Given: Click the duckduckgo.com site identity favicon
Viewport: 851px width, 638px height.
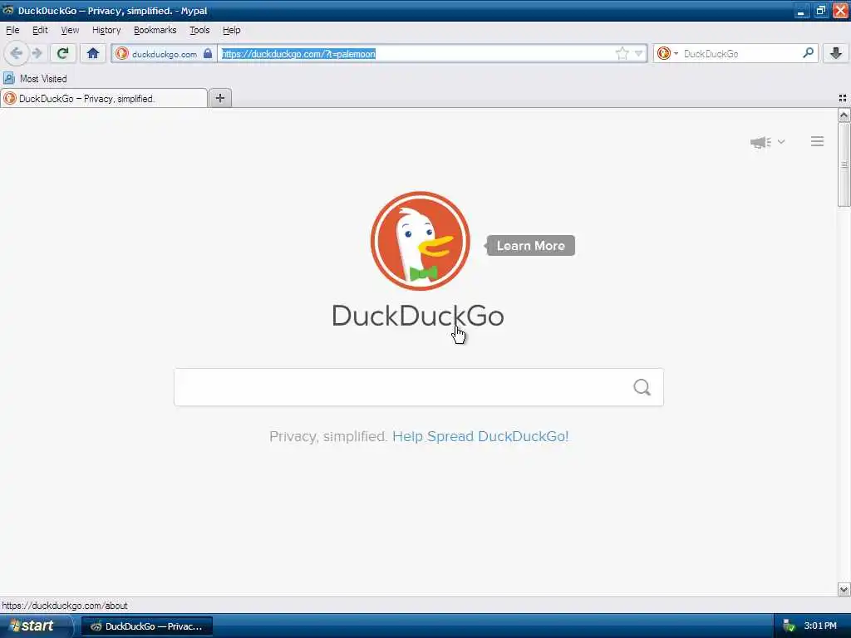Looking at the screenshot, I should (122, 53).
